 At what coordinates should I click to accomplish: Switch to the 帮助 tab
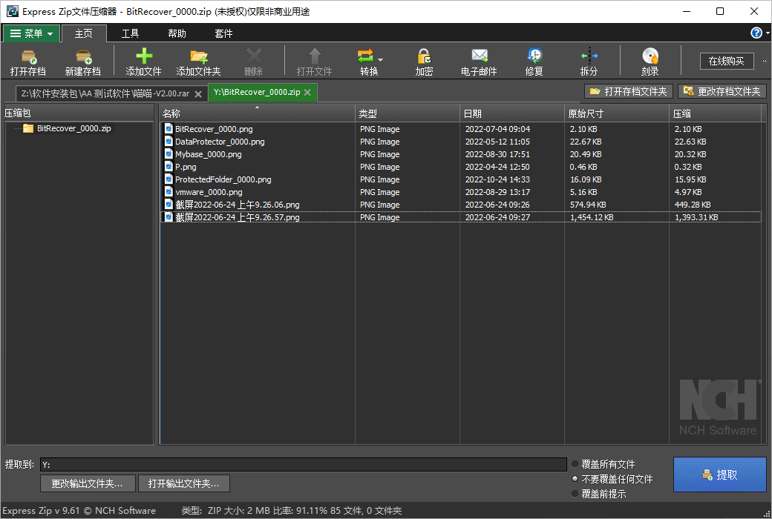(x=177, y=33)
